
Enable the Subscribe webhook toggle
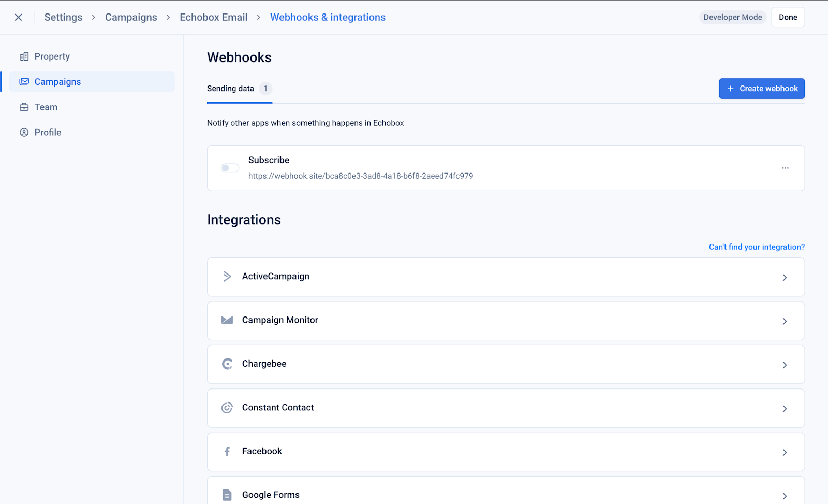230,168
